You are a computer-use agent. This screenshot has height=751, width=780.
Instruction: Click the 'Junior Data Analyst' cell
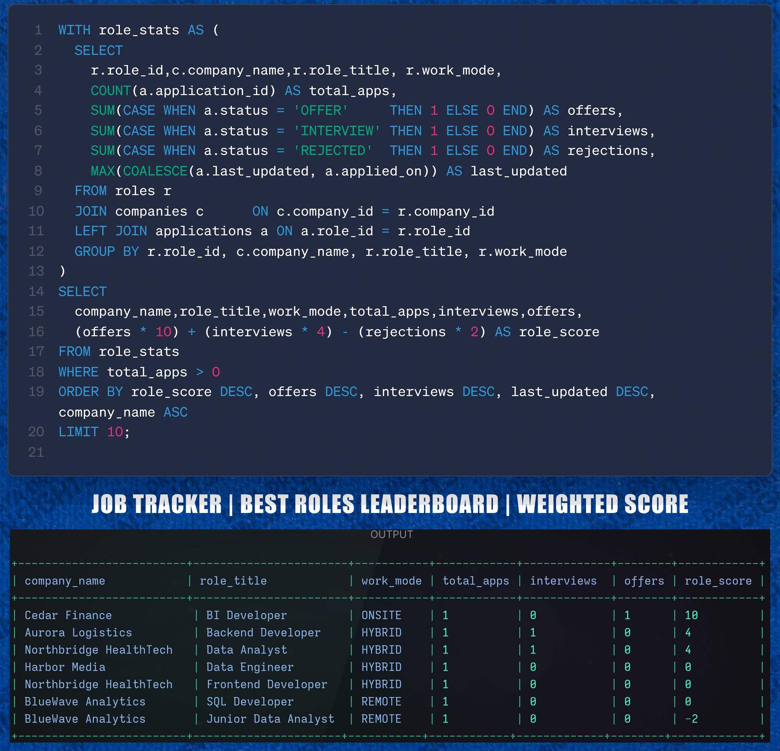270,719
